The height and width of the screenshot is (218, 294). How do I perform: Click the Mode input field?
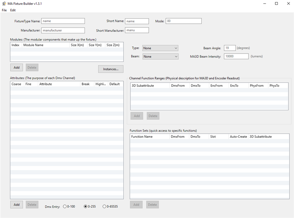tap(183, 21)
